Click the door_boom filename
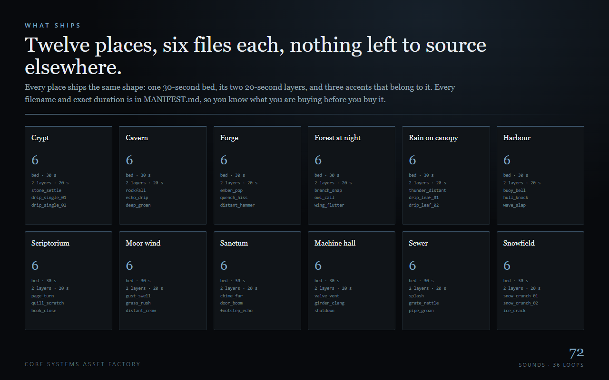 coord(231,303)
